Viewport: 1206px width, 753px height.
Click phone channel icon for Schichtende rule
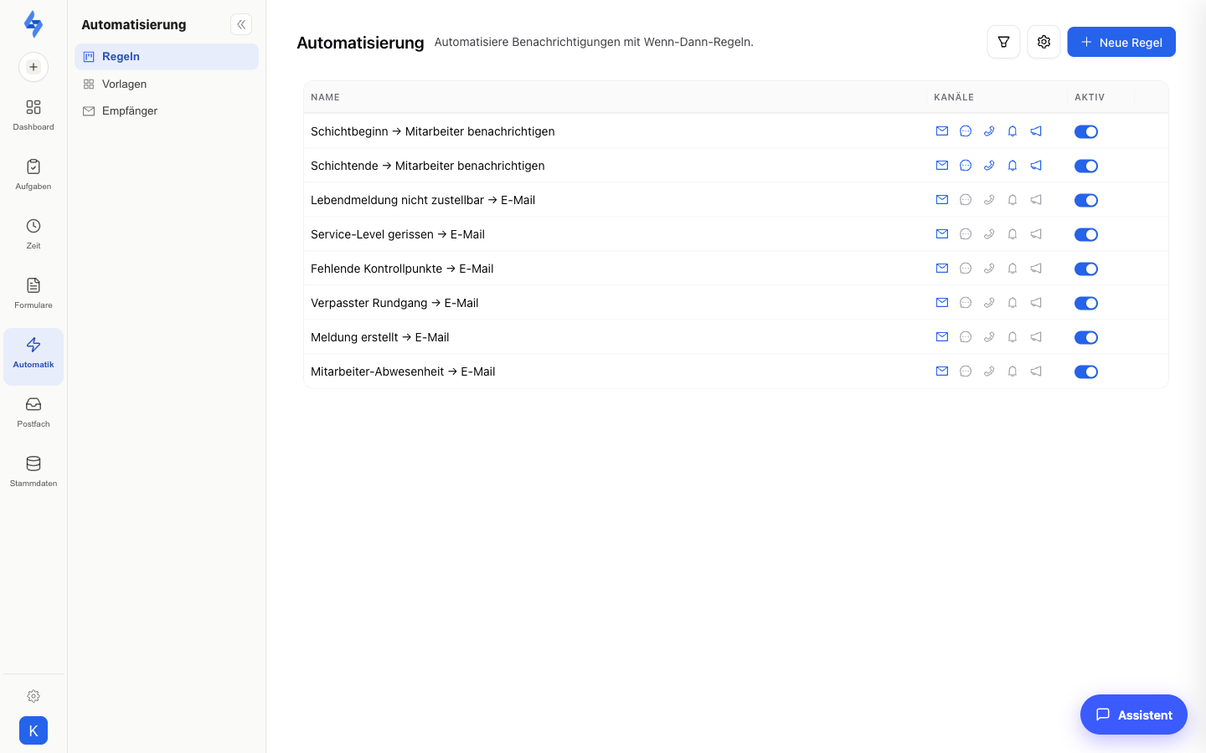point(989,166)
